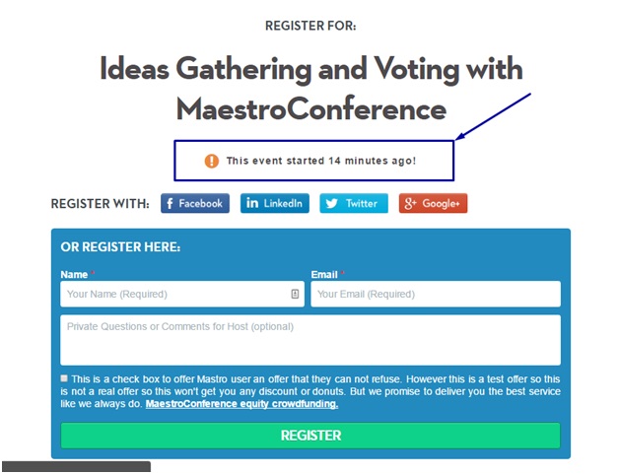The width and height of the screenshot is (619, 474).
Task: Open the MaestroConference equity crowdfunding link
Action: [241, 404]
